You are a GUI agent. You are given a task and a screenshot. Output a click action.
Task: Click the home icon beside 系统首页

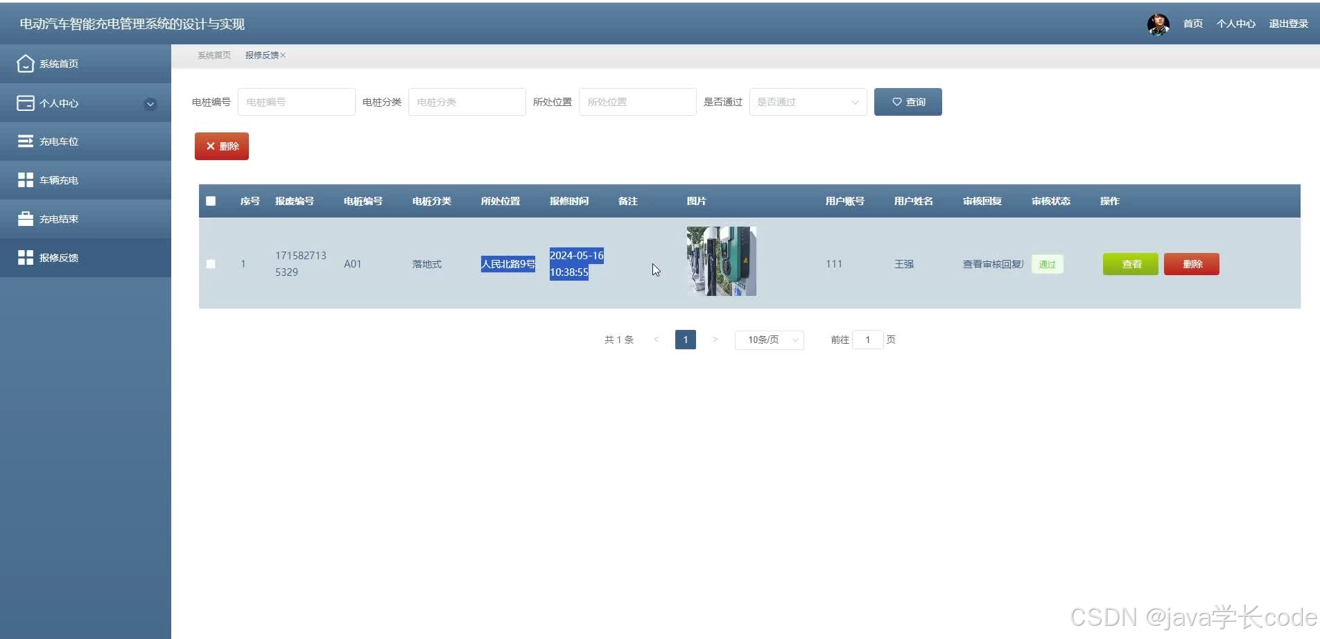pyautogui.click(x=26, y=64)
